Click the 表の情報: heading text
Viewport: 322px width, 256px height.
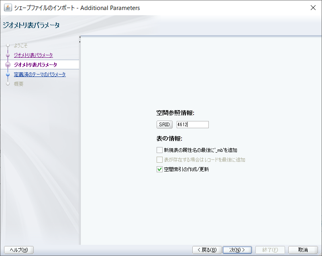click(169, 139)
